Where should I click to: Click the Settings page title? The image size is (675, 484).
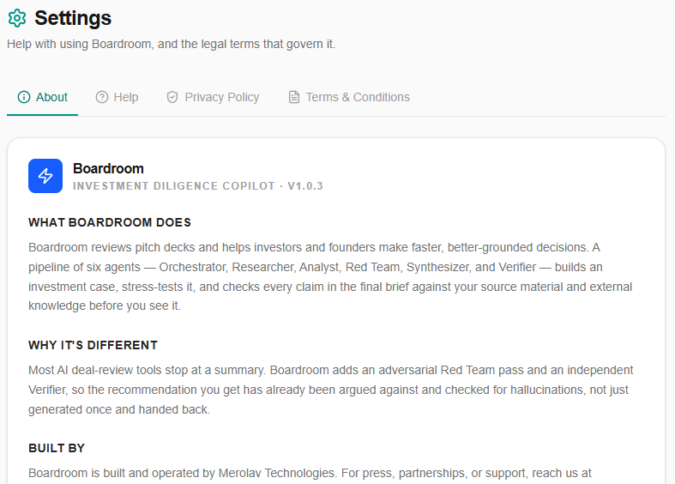73,18
